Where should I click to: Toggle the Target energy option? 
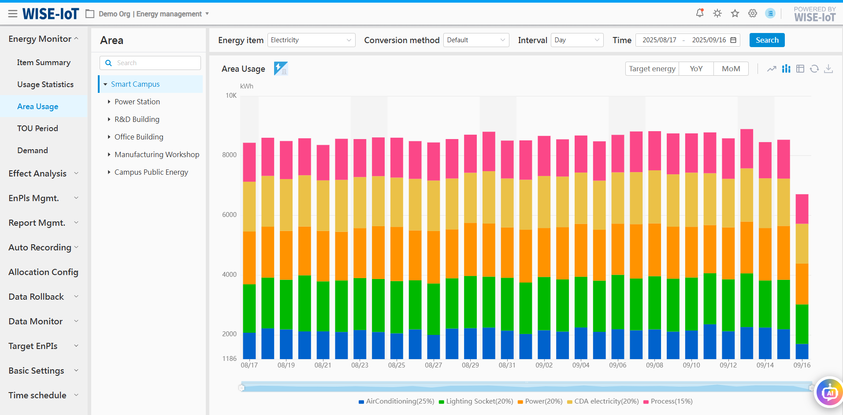(x=652, y=69)
